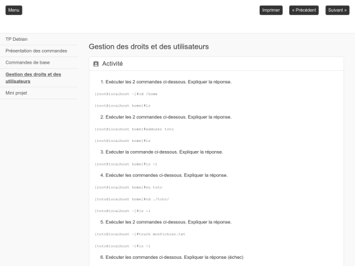
Task: Open Présentation des commandes section
Action: pos(36,51)
